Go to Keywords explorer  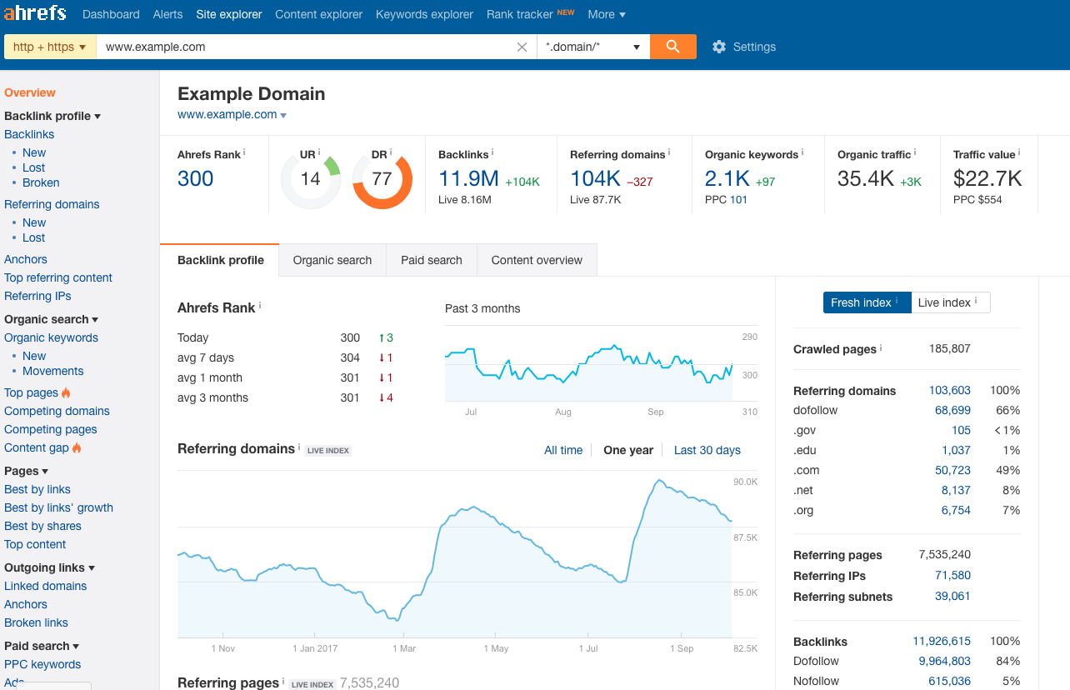point(424,14)
